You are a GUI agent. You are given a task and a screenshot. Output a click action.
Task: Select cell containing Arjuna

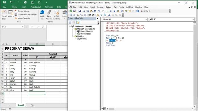15,62
